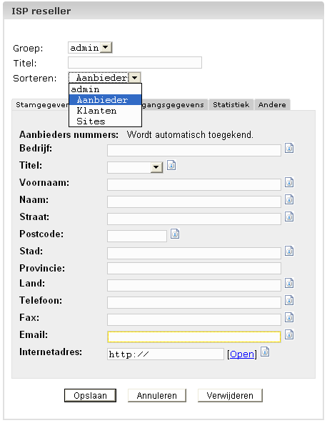Open the help icon next to Voornaam
Viewport: 327px width, 423px height.
tap(289, 183)
